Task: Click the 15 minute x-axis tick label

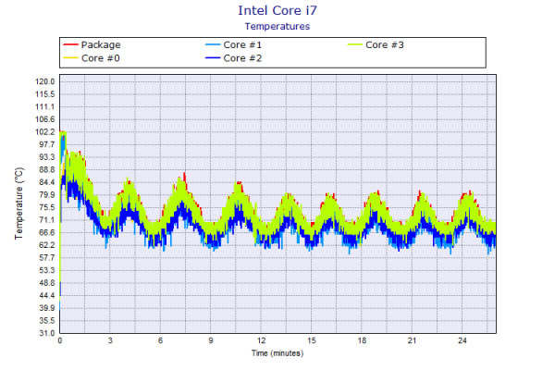Action: click(x=312, y=340)
